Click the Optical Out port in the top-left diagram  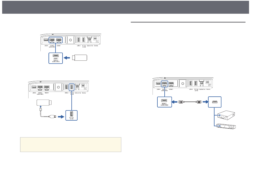(89, 39)
